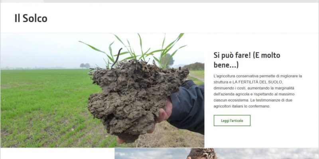
Task: Click the paragraph starting L'agricoltura conservativa permette
Action: click(x=258, y=91)
